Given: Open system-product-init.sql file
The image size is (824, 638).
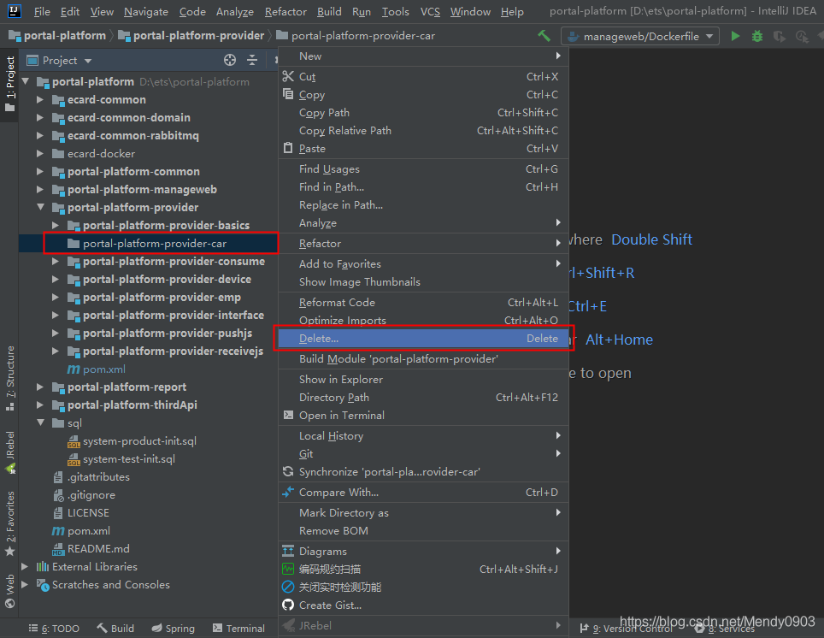Looking at the screenshot, I should coord(139,440).
